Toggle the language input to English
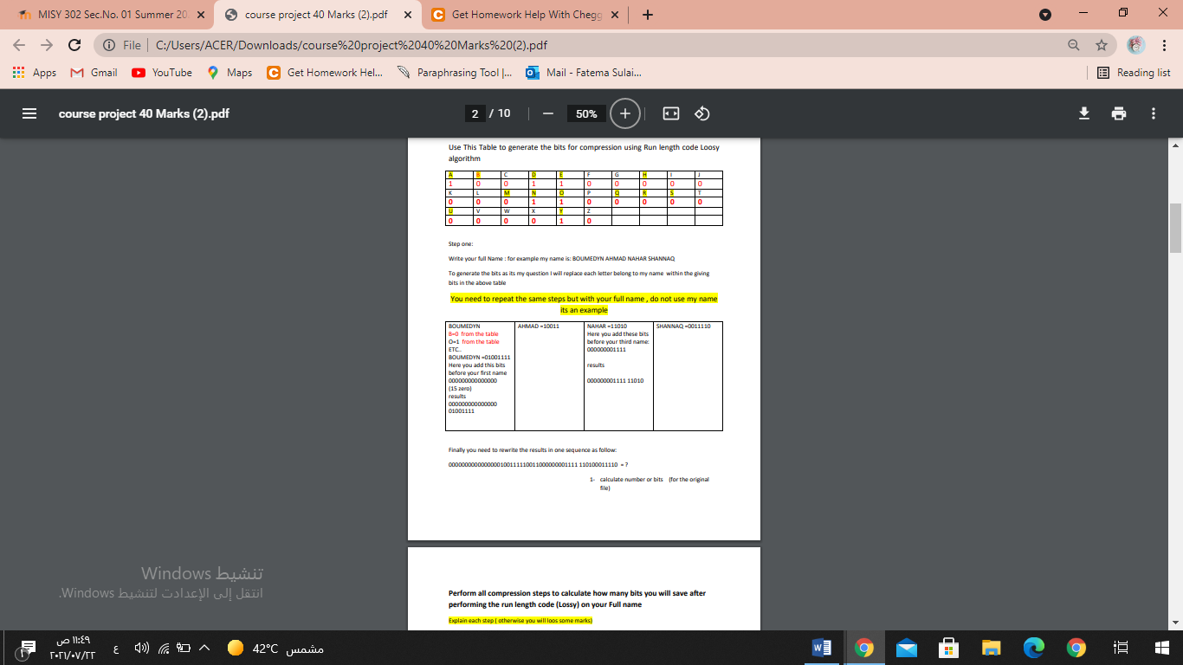 pyautogui.click(x=115, y=647)
